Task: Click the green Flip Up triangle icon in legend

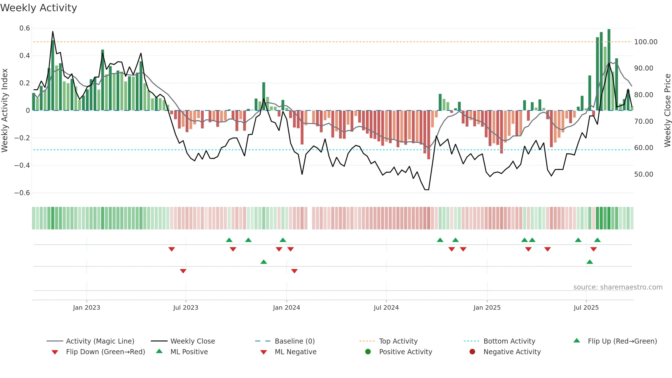Action: [x=577, y=340]
